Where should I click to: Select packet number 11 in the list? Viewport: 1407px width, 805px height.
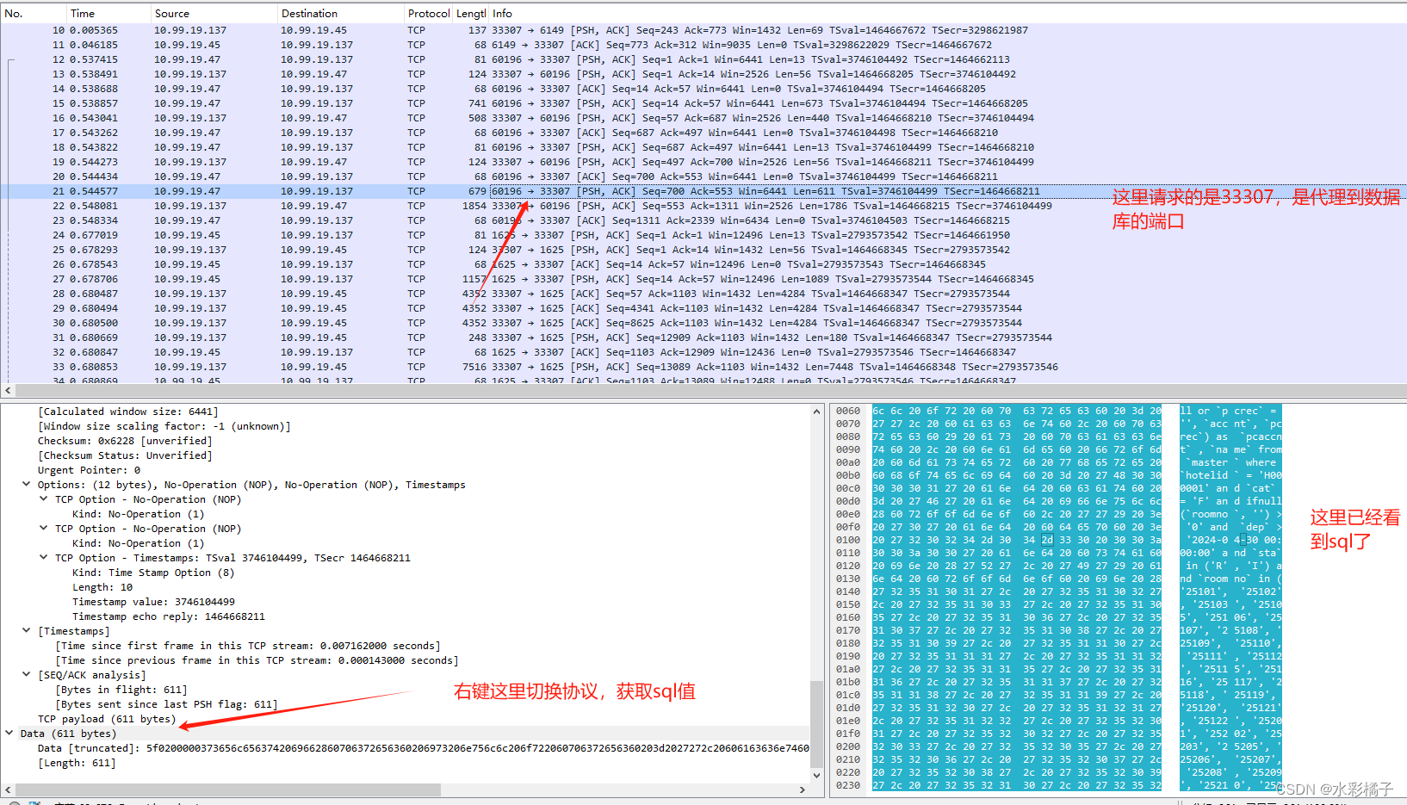click(703, 45)
